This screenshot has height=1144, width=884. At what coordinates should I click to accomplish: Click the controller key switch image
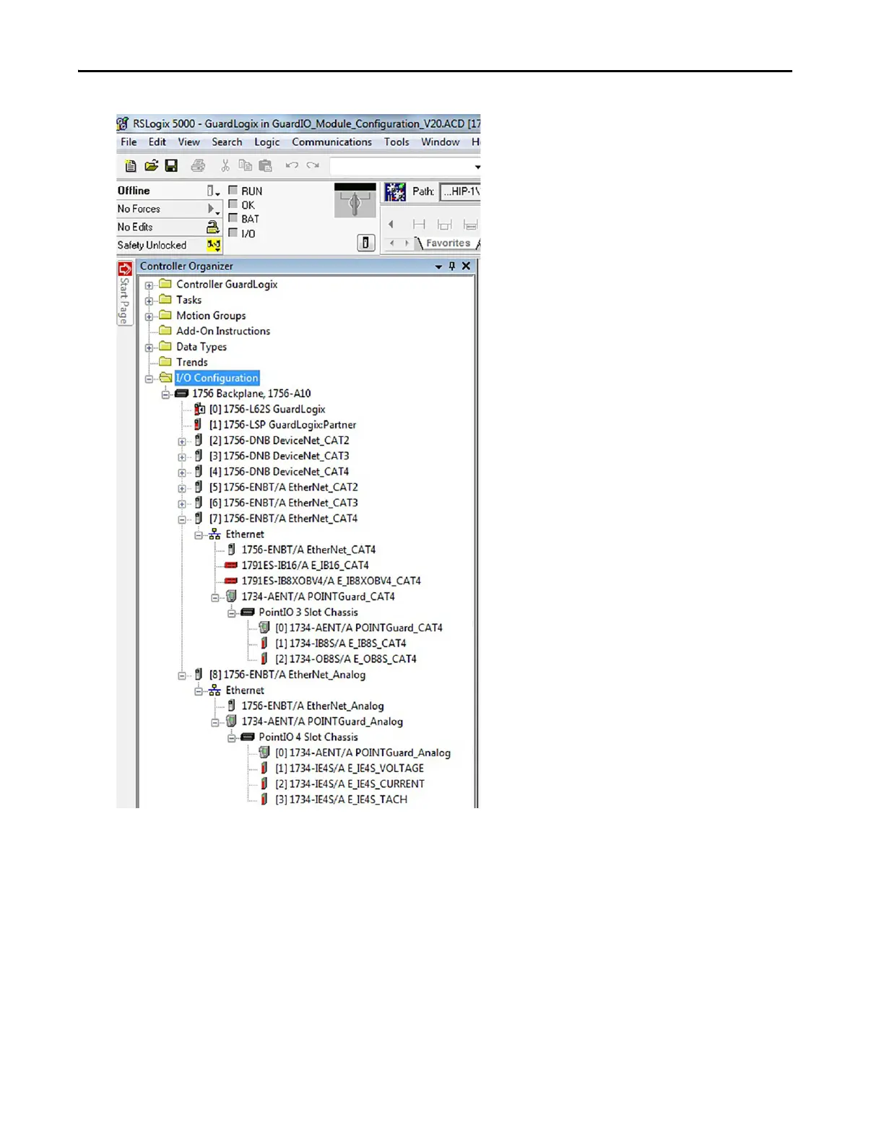click(355, 201)
